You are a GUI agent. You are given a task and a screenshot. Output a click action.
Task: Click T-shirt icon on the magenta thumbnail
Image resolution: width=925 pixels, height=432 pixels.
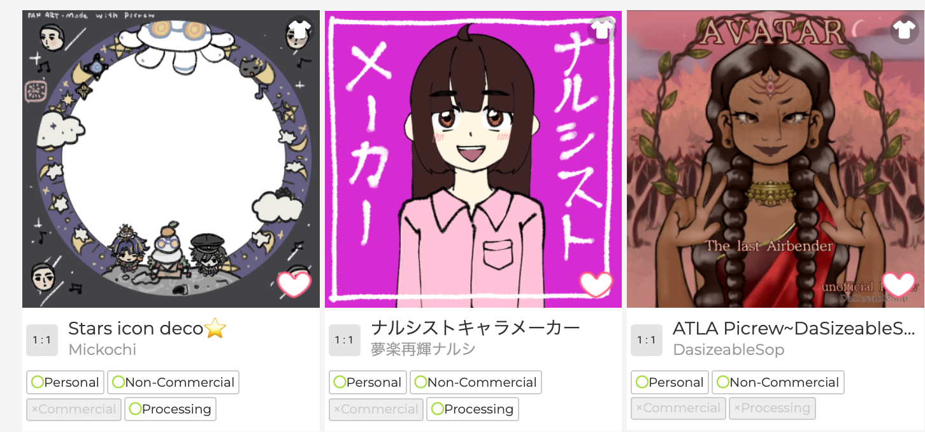[x=601, y=30]
